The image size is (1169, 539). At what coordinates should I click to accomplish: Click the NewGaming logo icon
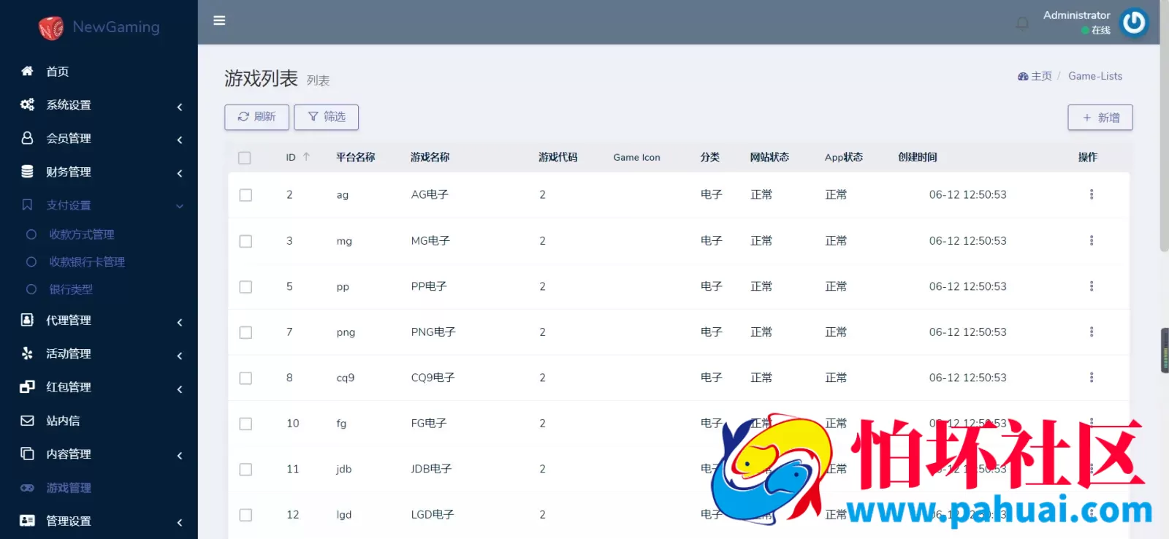pyautogui.click(x=51, y=28)
